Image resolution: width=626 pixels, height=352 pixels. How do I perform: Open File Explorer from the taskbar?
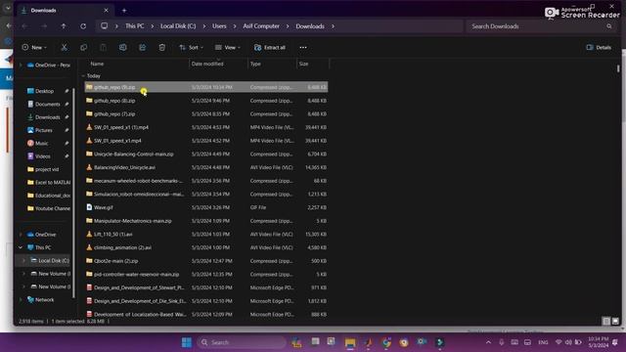[350, 342]
